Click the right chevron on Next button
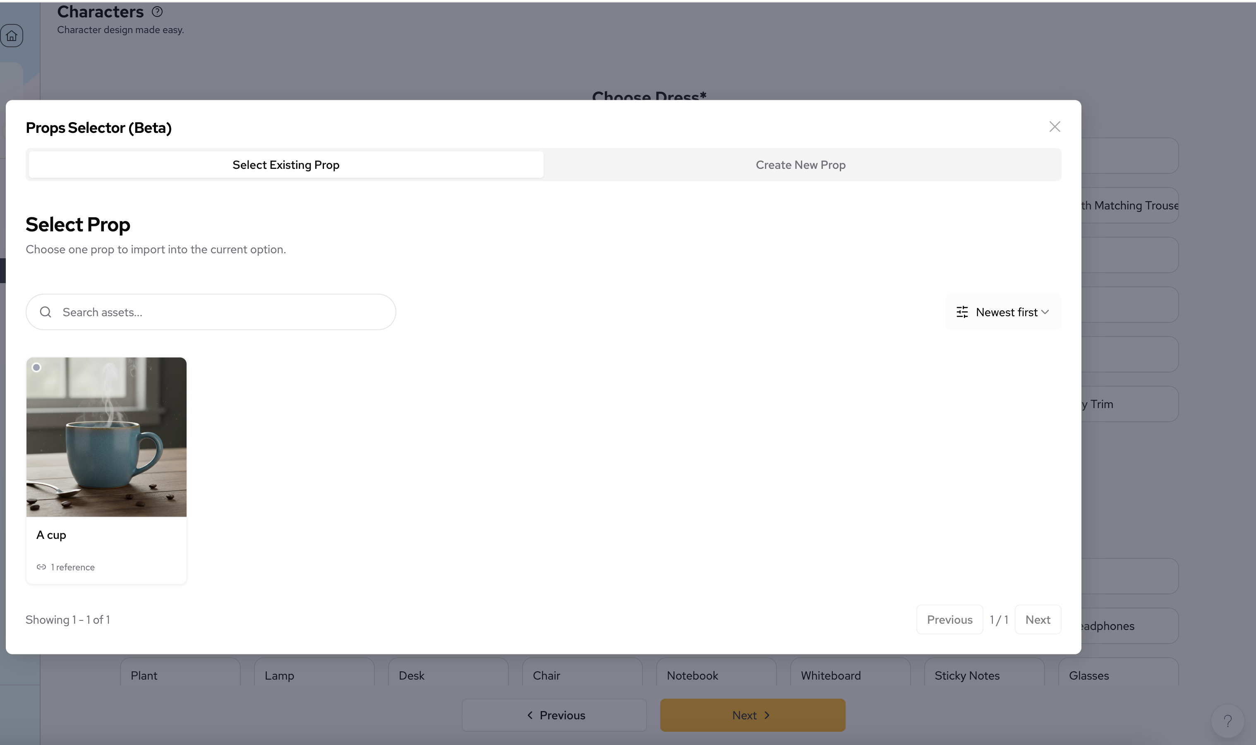This screenshot has height=745, width=1256. (767, 715)
